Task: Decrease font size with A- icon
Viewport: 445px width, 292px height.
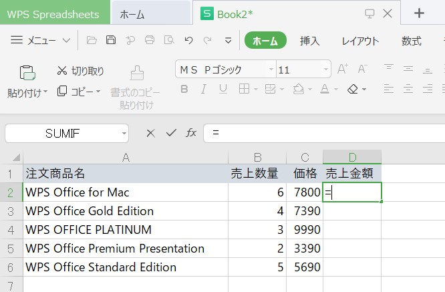Action: (362, 69)
